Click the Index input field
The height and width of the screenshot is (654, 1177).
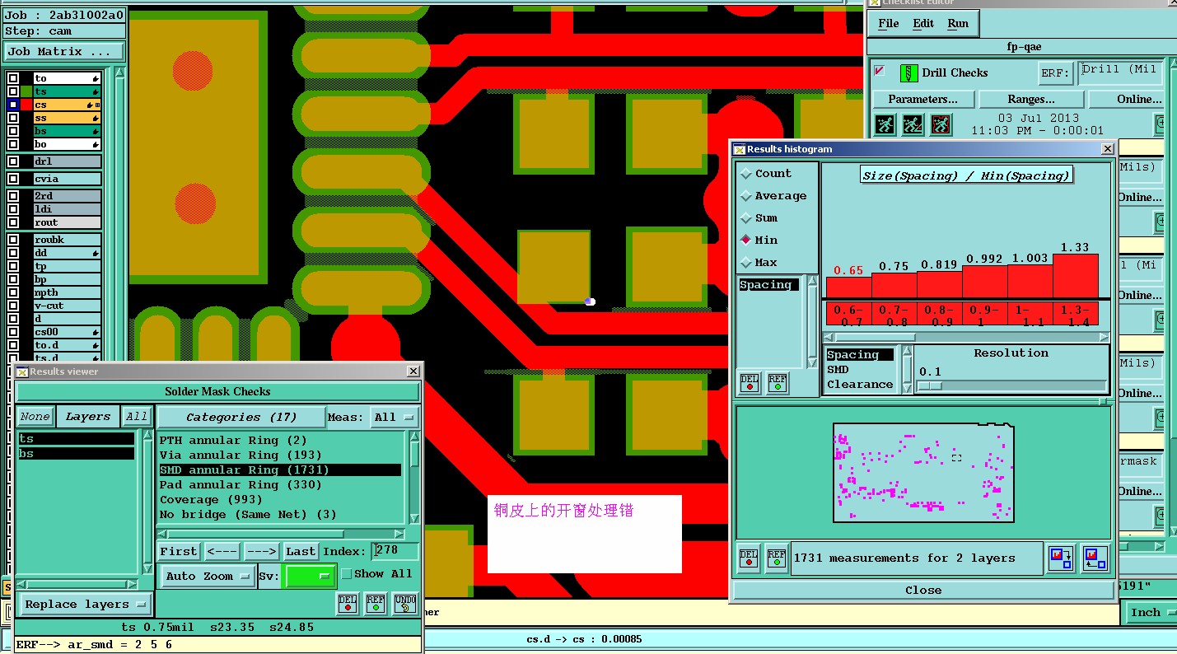tap(396, 551)
